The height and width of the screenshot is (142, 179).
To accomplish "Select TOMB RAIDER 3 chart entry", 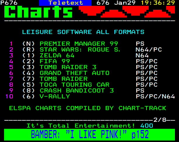I will point(68,67).
